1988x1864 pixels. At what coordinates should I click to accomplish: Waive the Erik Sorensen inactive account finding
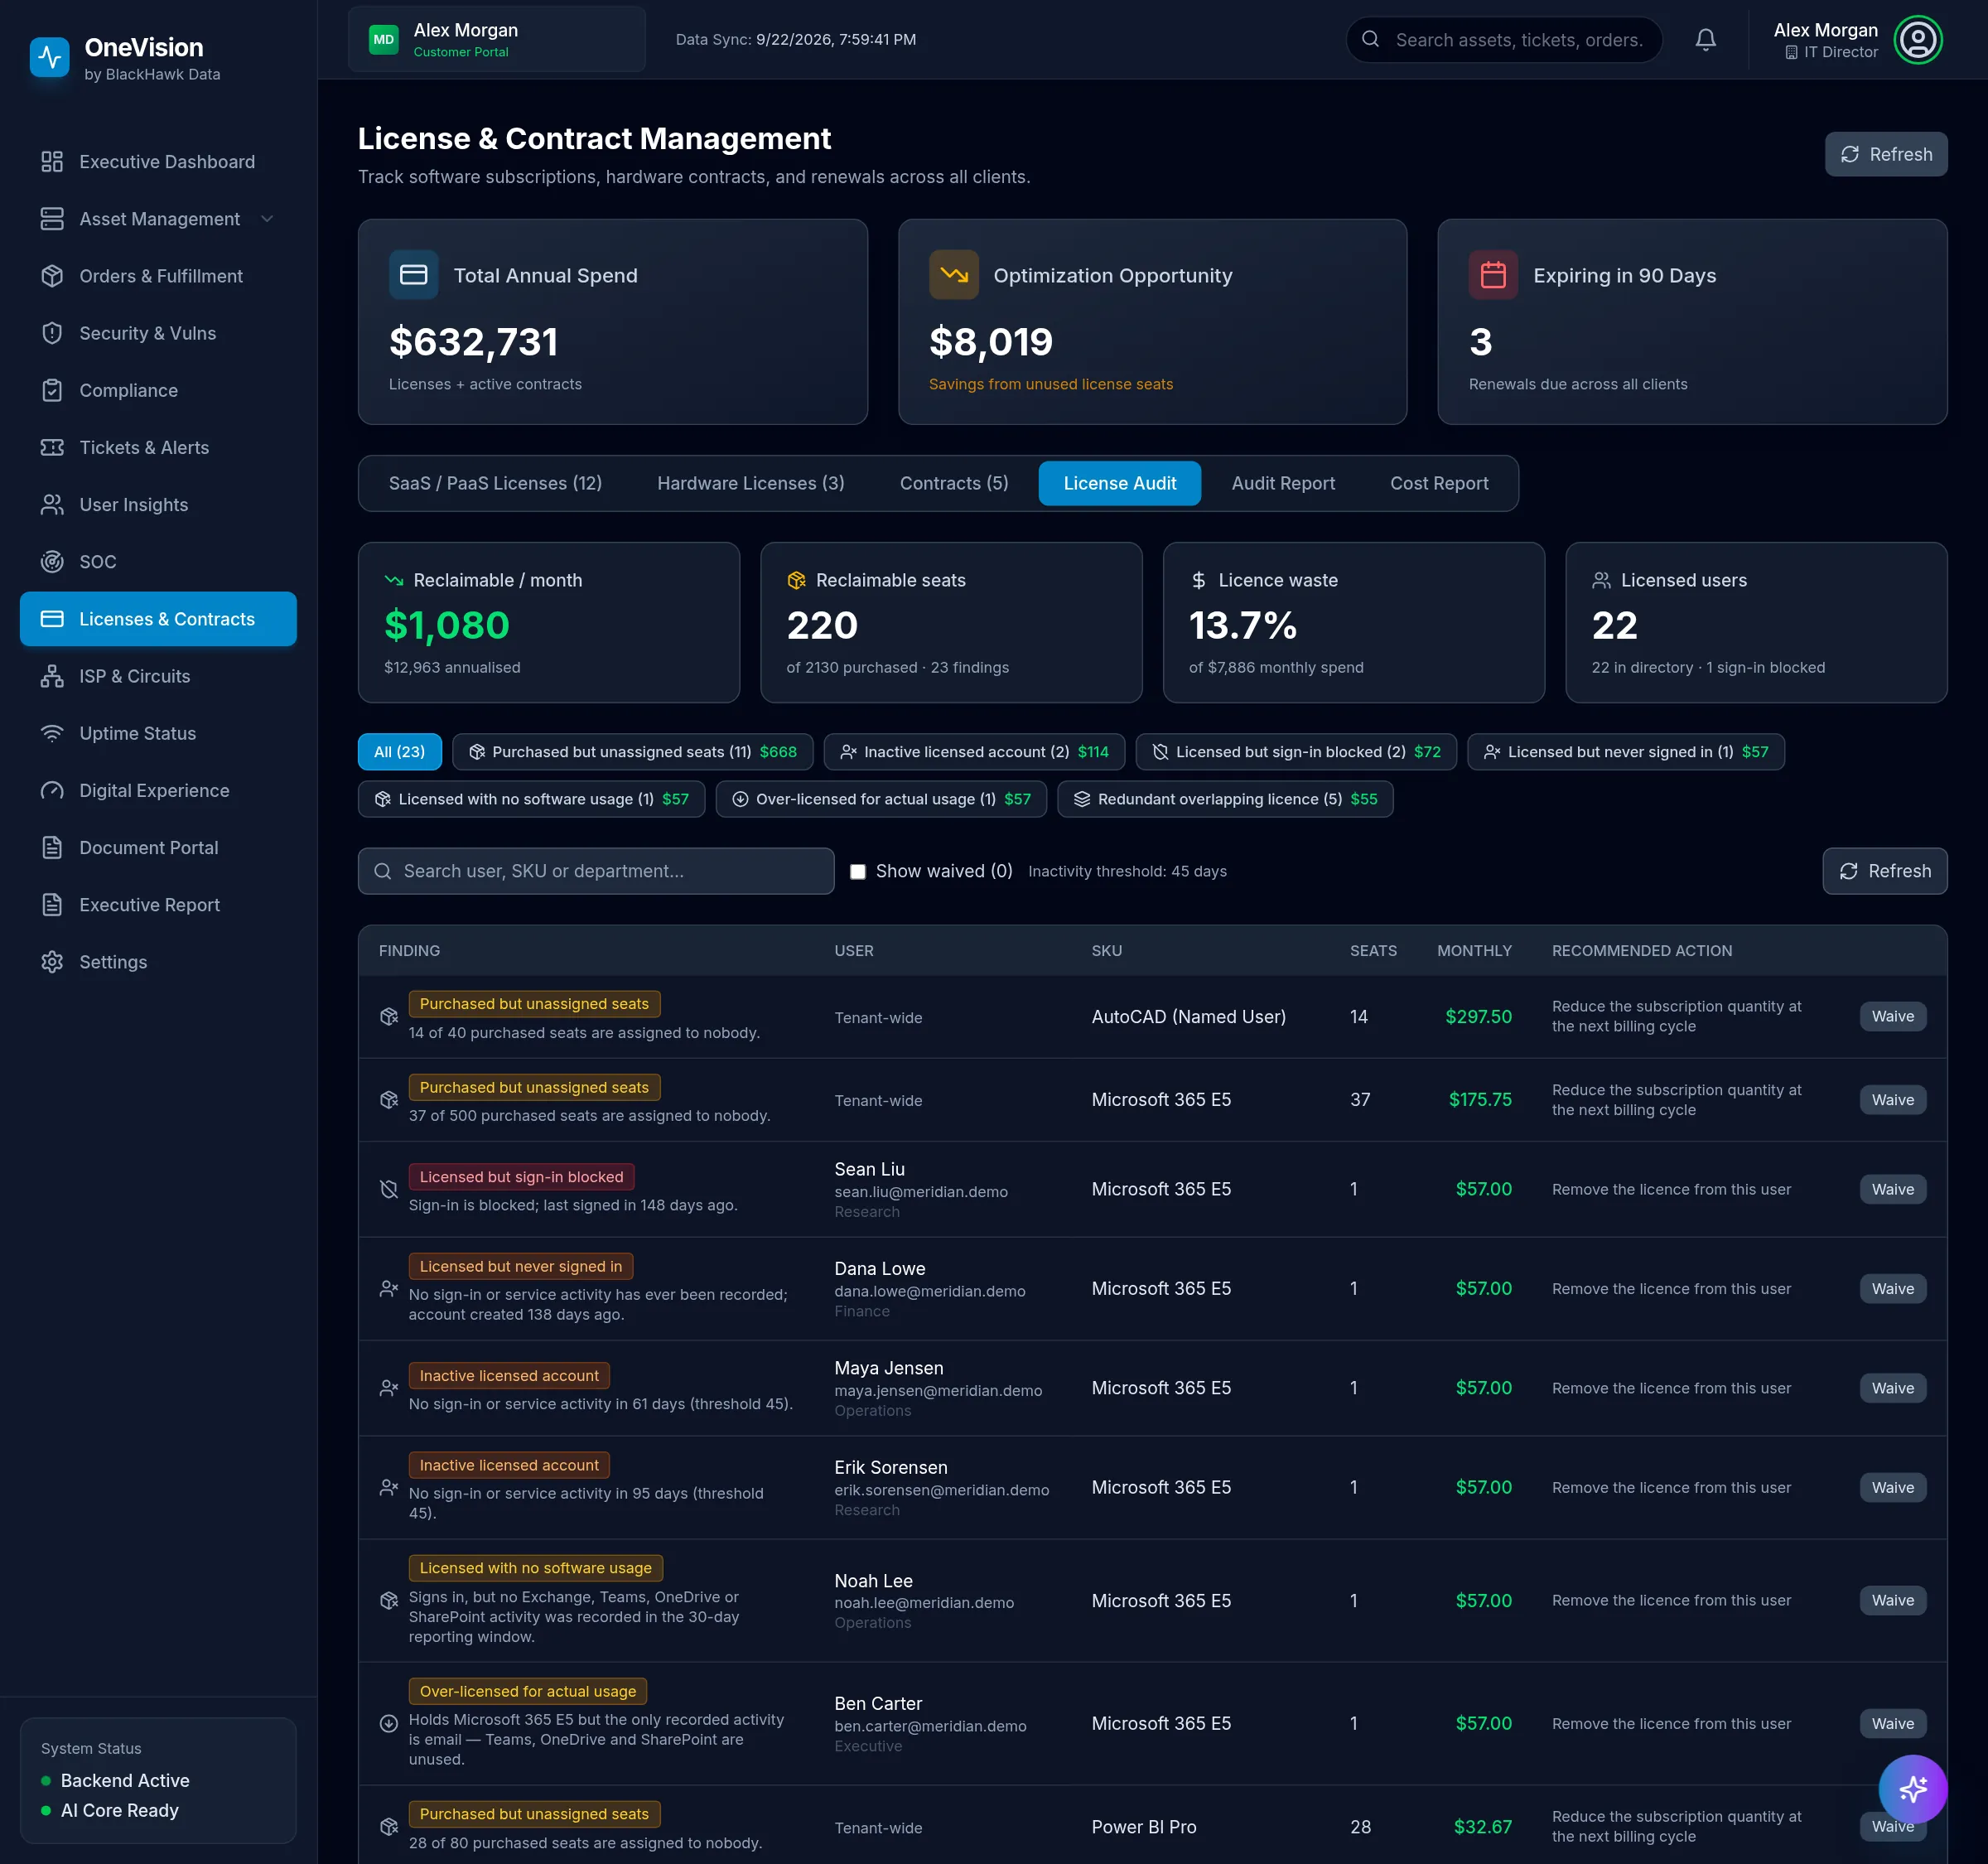click(x=1893, y=1488)
